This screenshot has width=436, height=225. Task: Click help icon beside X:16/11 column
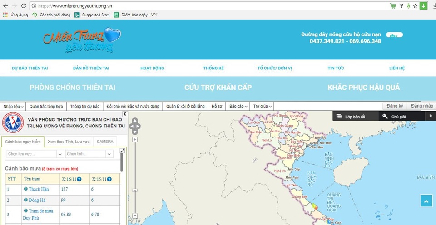click(x=79, y=179)
